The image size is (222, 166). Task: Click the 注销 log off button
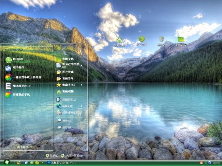(52, 155)
